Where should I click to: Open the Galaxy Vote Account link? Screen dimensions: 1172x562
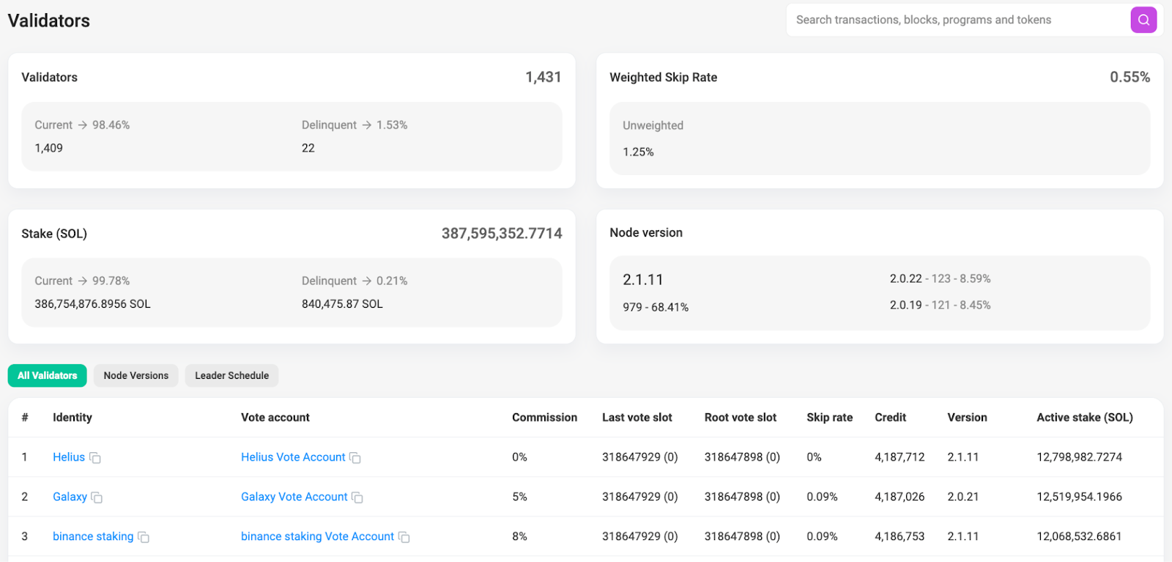(294, 497)
